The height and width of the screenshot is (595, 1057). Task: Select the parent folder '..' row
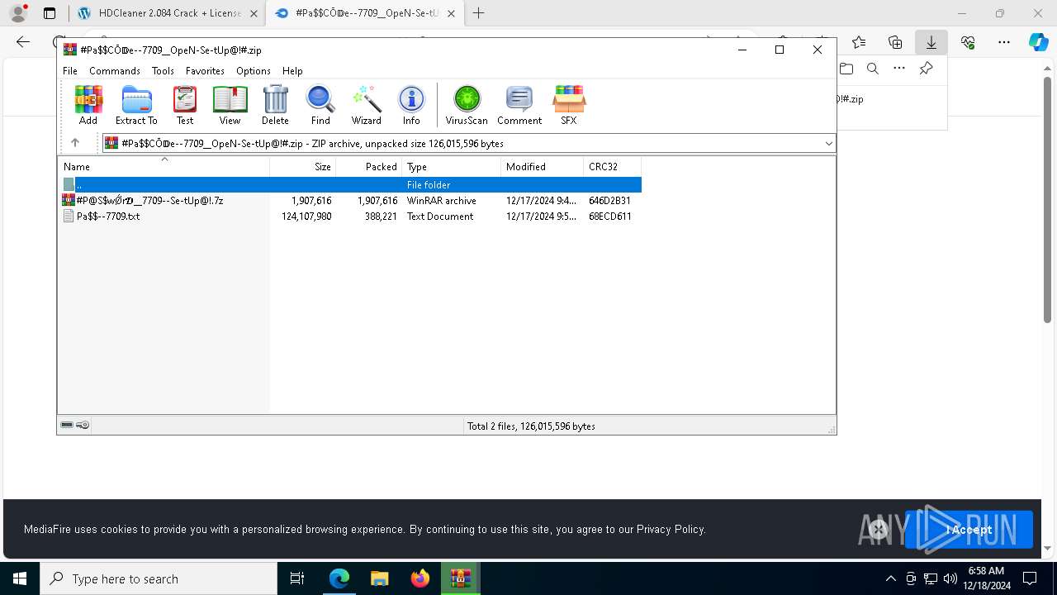pos(350,185)
